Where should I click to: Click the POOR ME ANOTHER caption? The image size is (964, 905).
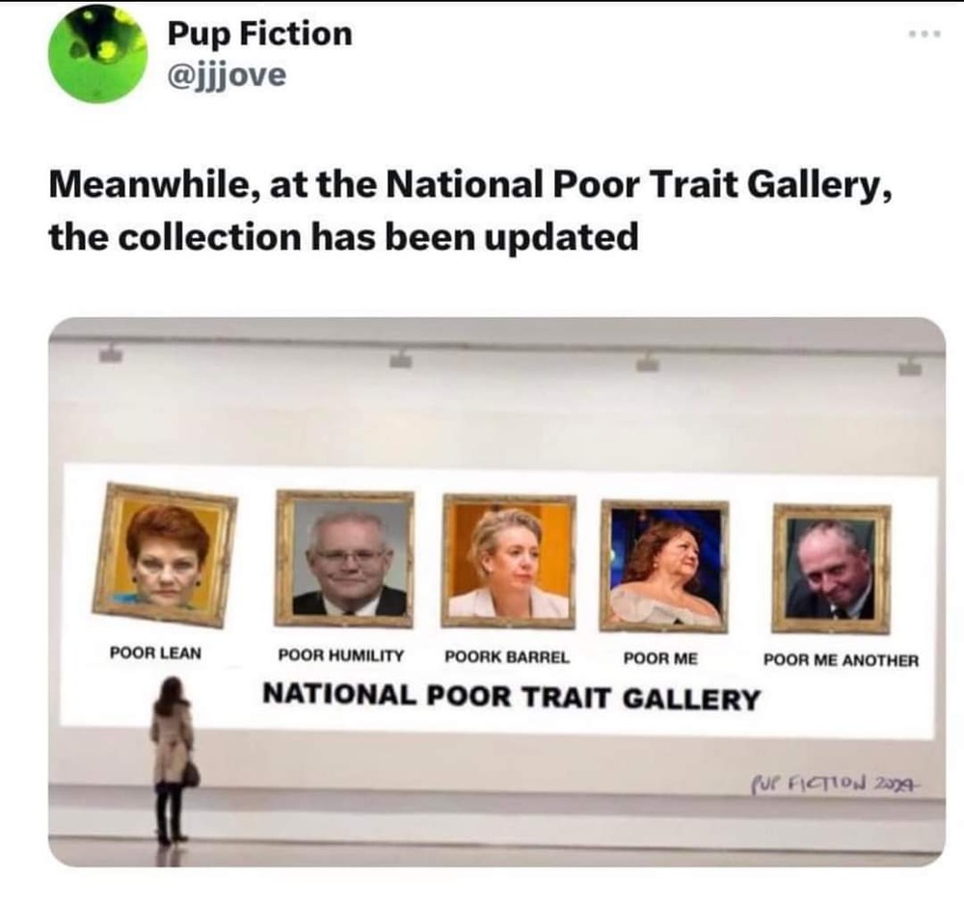841,660
